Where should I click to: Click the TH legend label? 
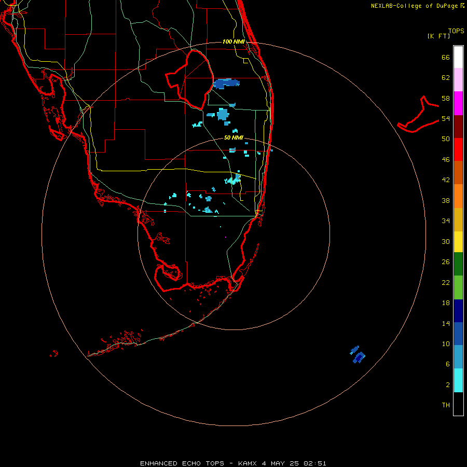pos(446,405)
